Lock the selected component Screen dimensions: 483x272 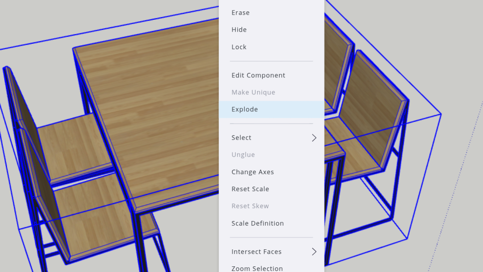[x=239, y=47]
